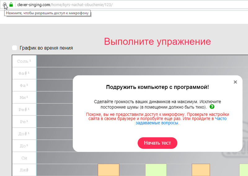Screen dimensions: 248x176
Task: Click the dialog title 'Подружить компьютер с программой!'
Action: point(157,87)
